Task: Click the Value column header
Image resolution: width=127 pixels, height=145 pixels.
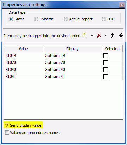Action: click(24, 49)
